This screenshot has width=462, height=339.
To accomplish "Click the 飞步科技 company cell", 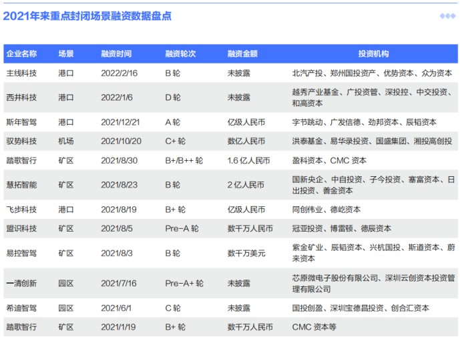I will (21, 210).
